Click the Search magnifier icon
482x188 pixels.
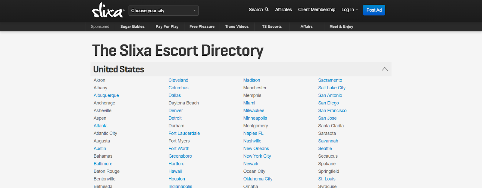(x=267, y=9)
